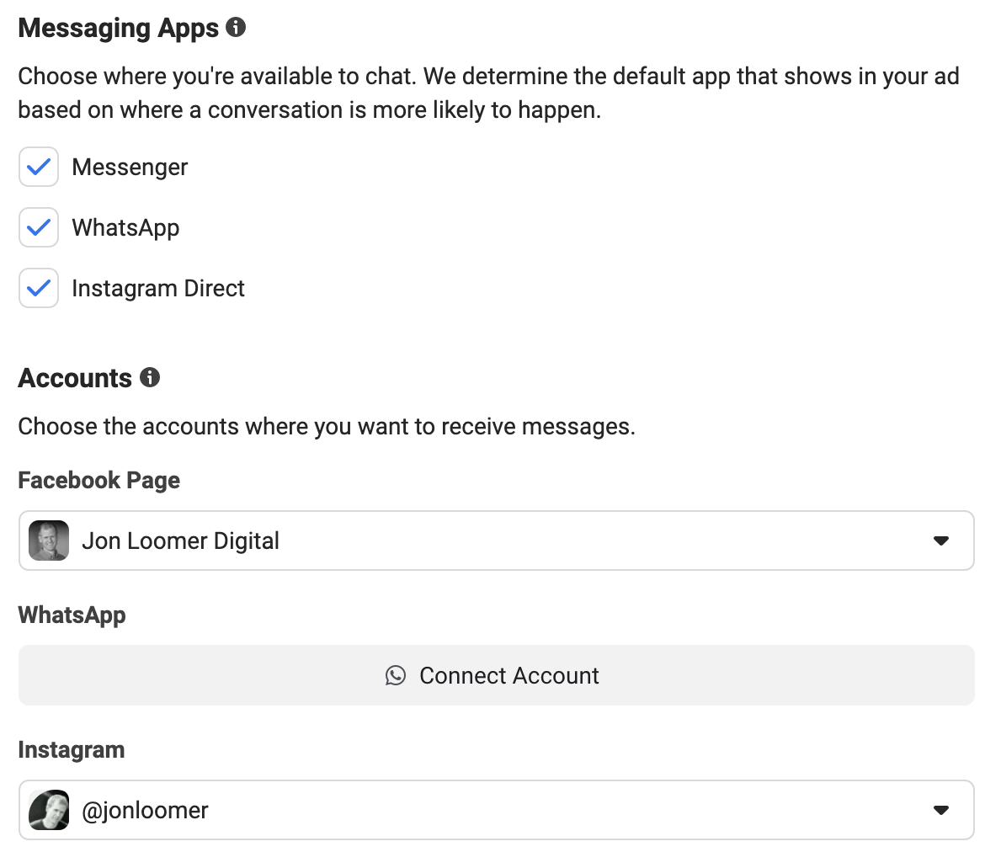985x852 pixels.
Task: Uncheck the Messenger checkbox
Action: click(39, 167)
